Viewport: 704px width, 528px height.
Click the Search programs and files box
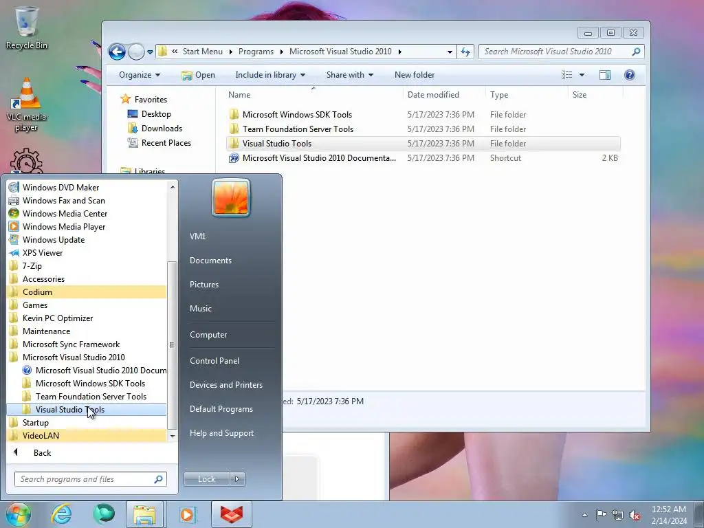pos(90,479)
